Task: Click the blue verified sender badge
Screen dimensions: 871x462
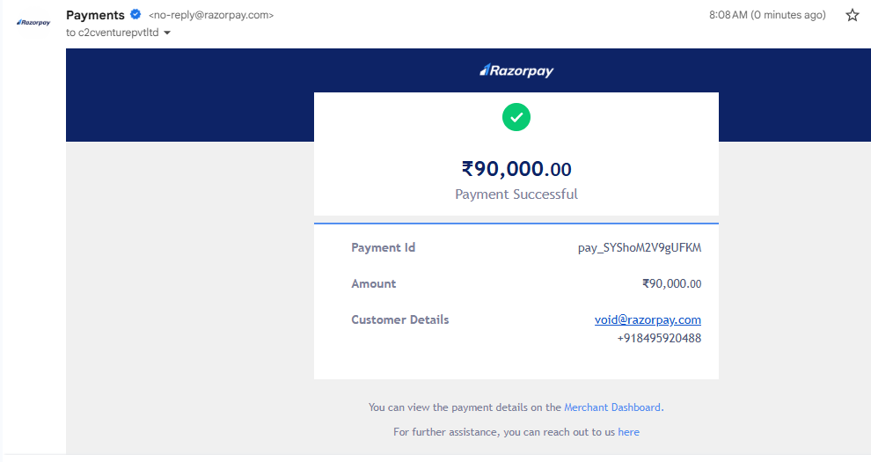Action: point(135,15)
